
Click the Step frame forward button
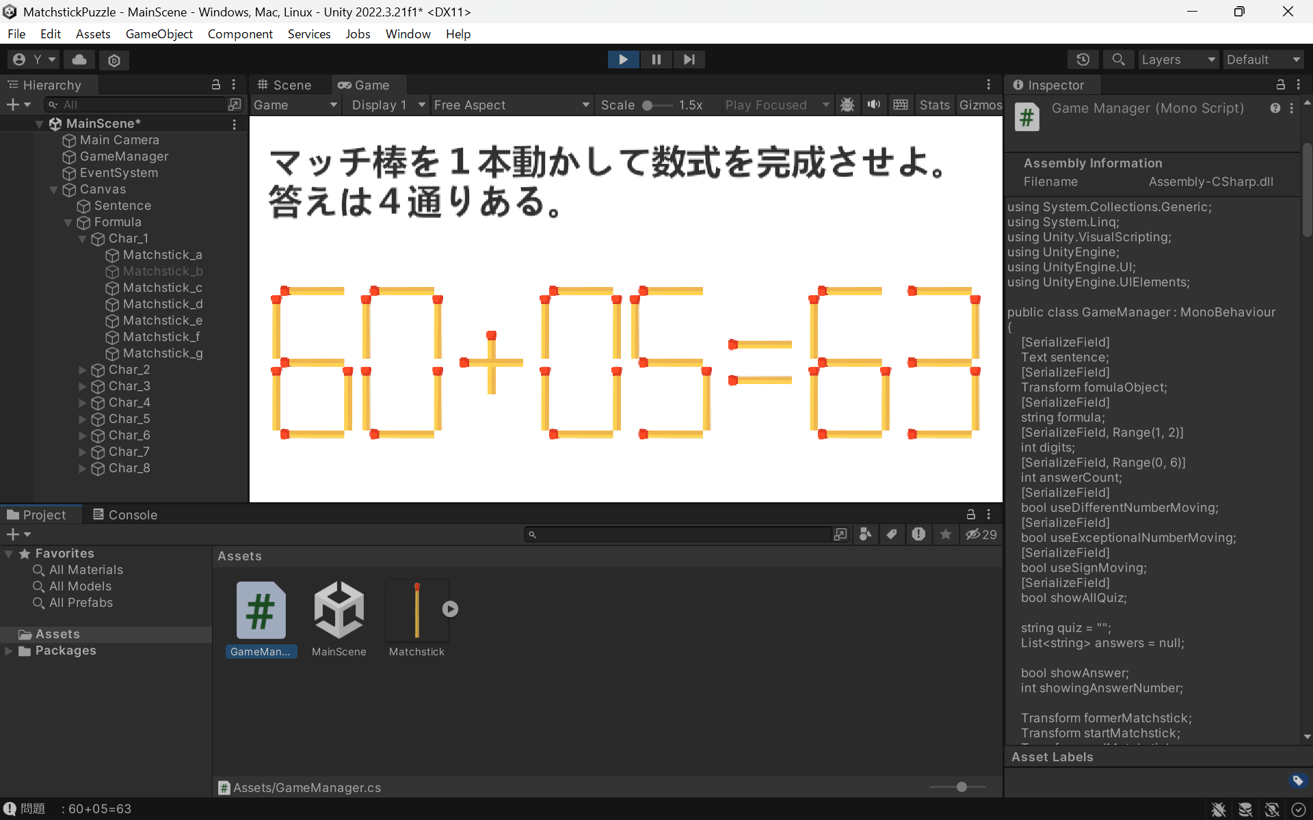click(x=689, y=59)
